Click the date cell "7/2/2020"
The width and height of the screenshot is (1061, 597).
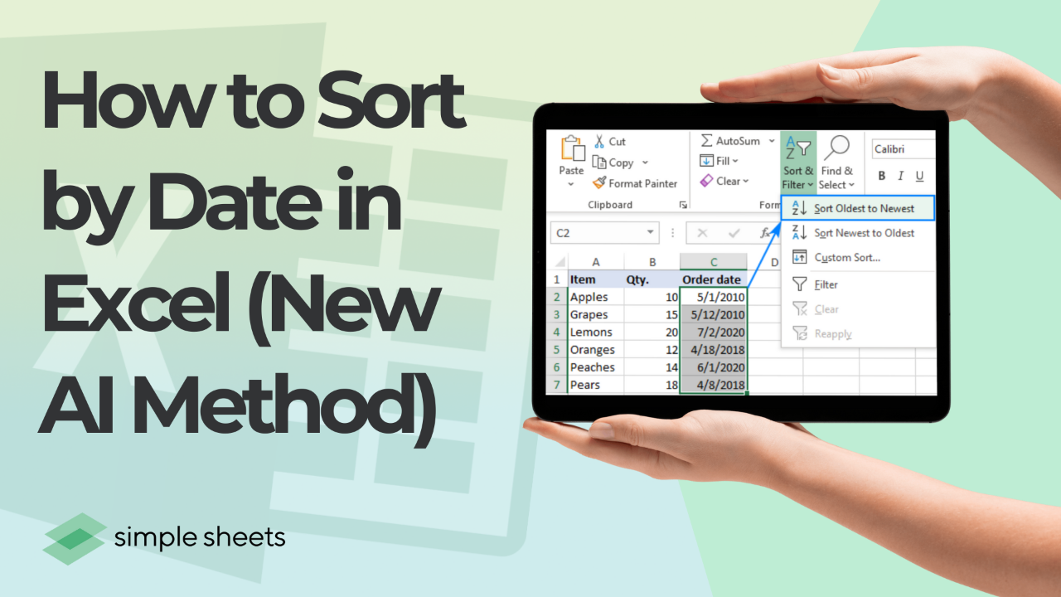click(x=713, y=332)
